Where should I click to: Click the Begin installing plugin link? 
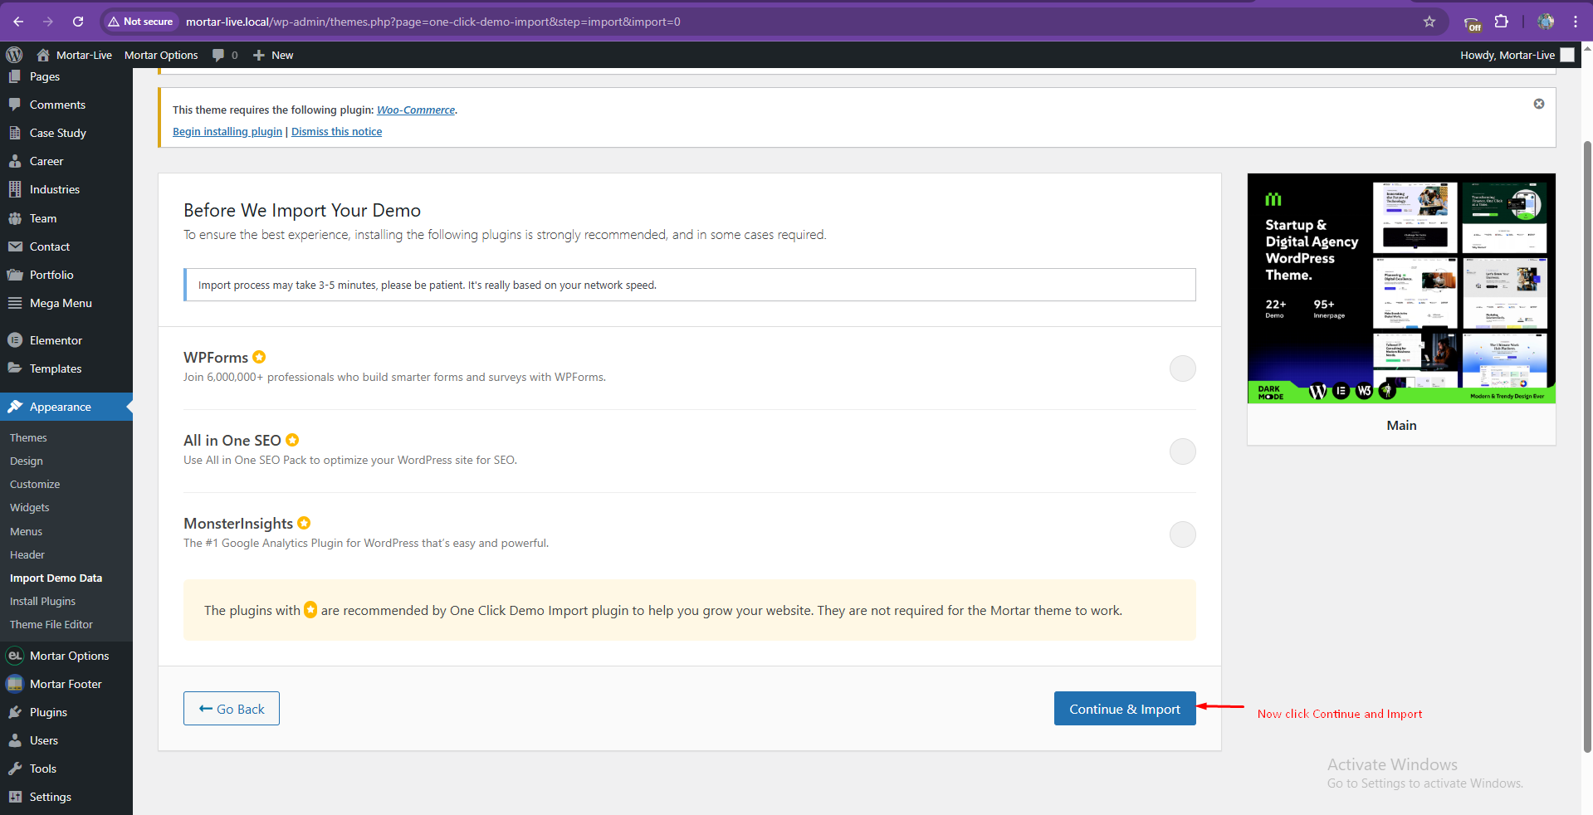227,131
